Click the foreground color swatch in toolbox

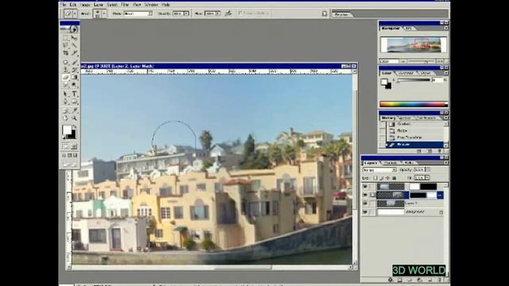point(67,130)
